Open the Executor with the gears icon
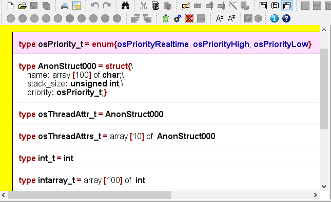Image resolution: width=331 pixels, height=202 pixels. point(178,19)
